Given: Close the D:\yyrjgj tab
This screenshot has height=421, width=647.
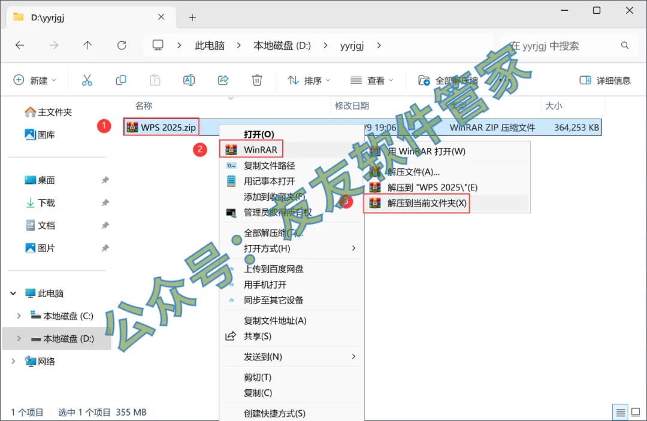Looking at the screenshot, I should (161, 17).
